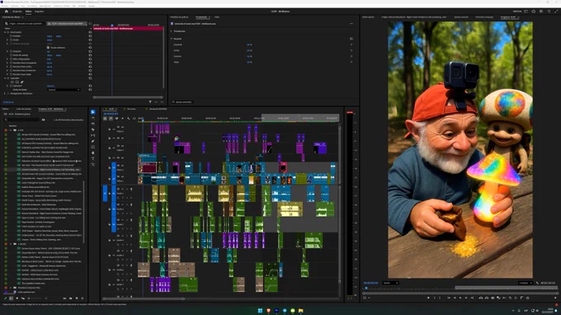Collapse first bin in Project panel
This screenshot has width=561, height=315.
11,130
